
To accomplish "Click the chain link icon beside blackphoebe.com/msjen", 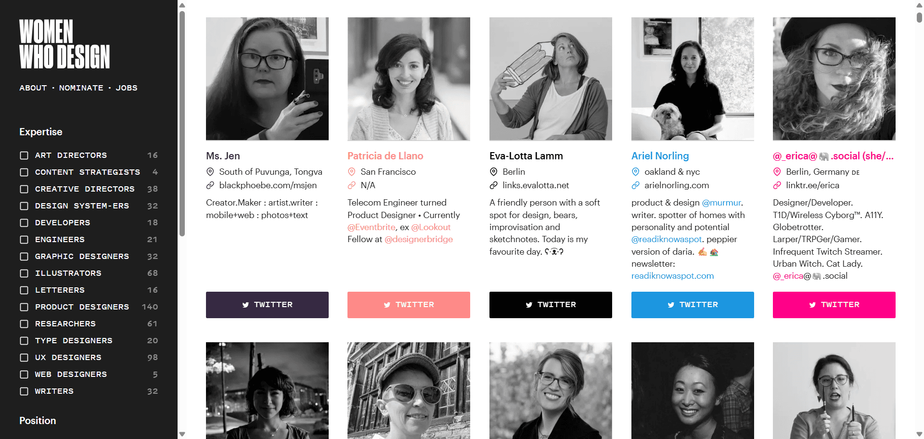I will point(210,185).
